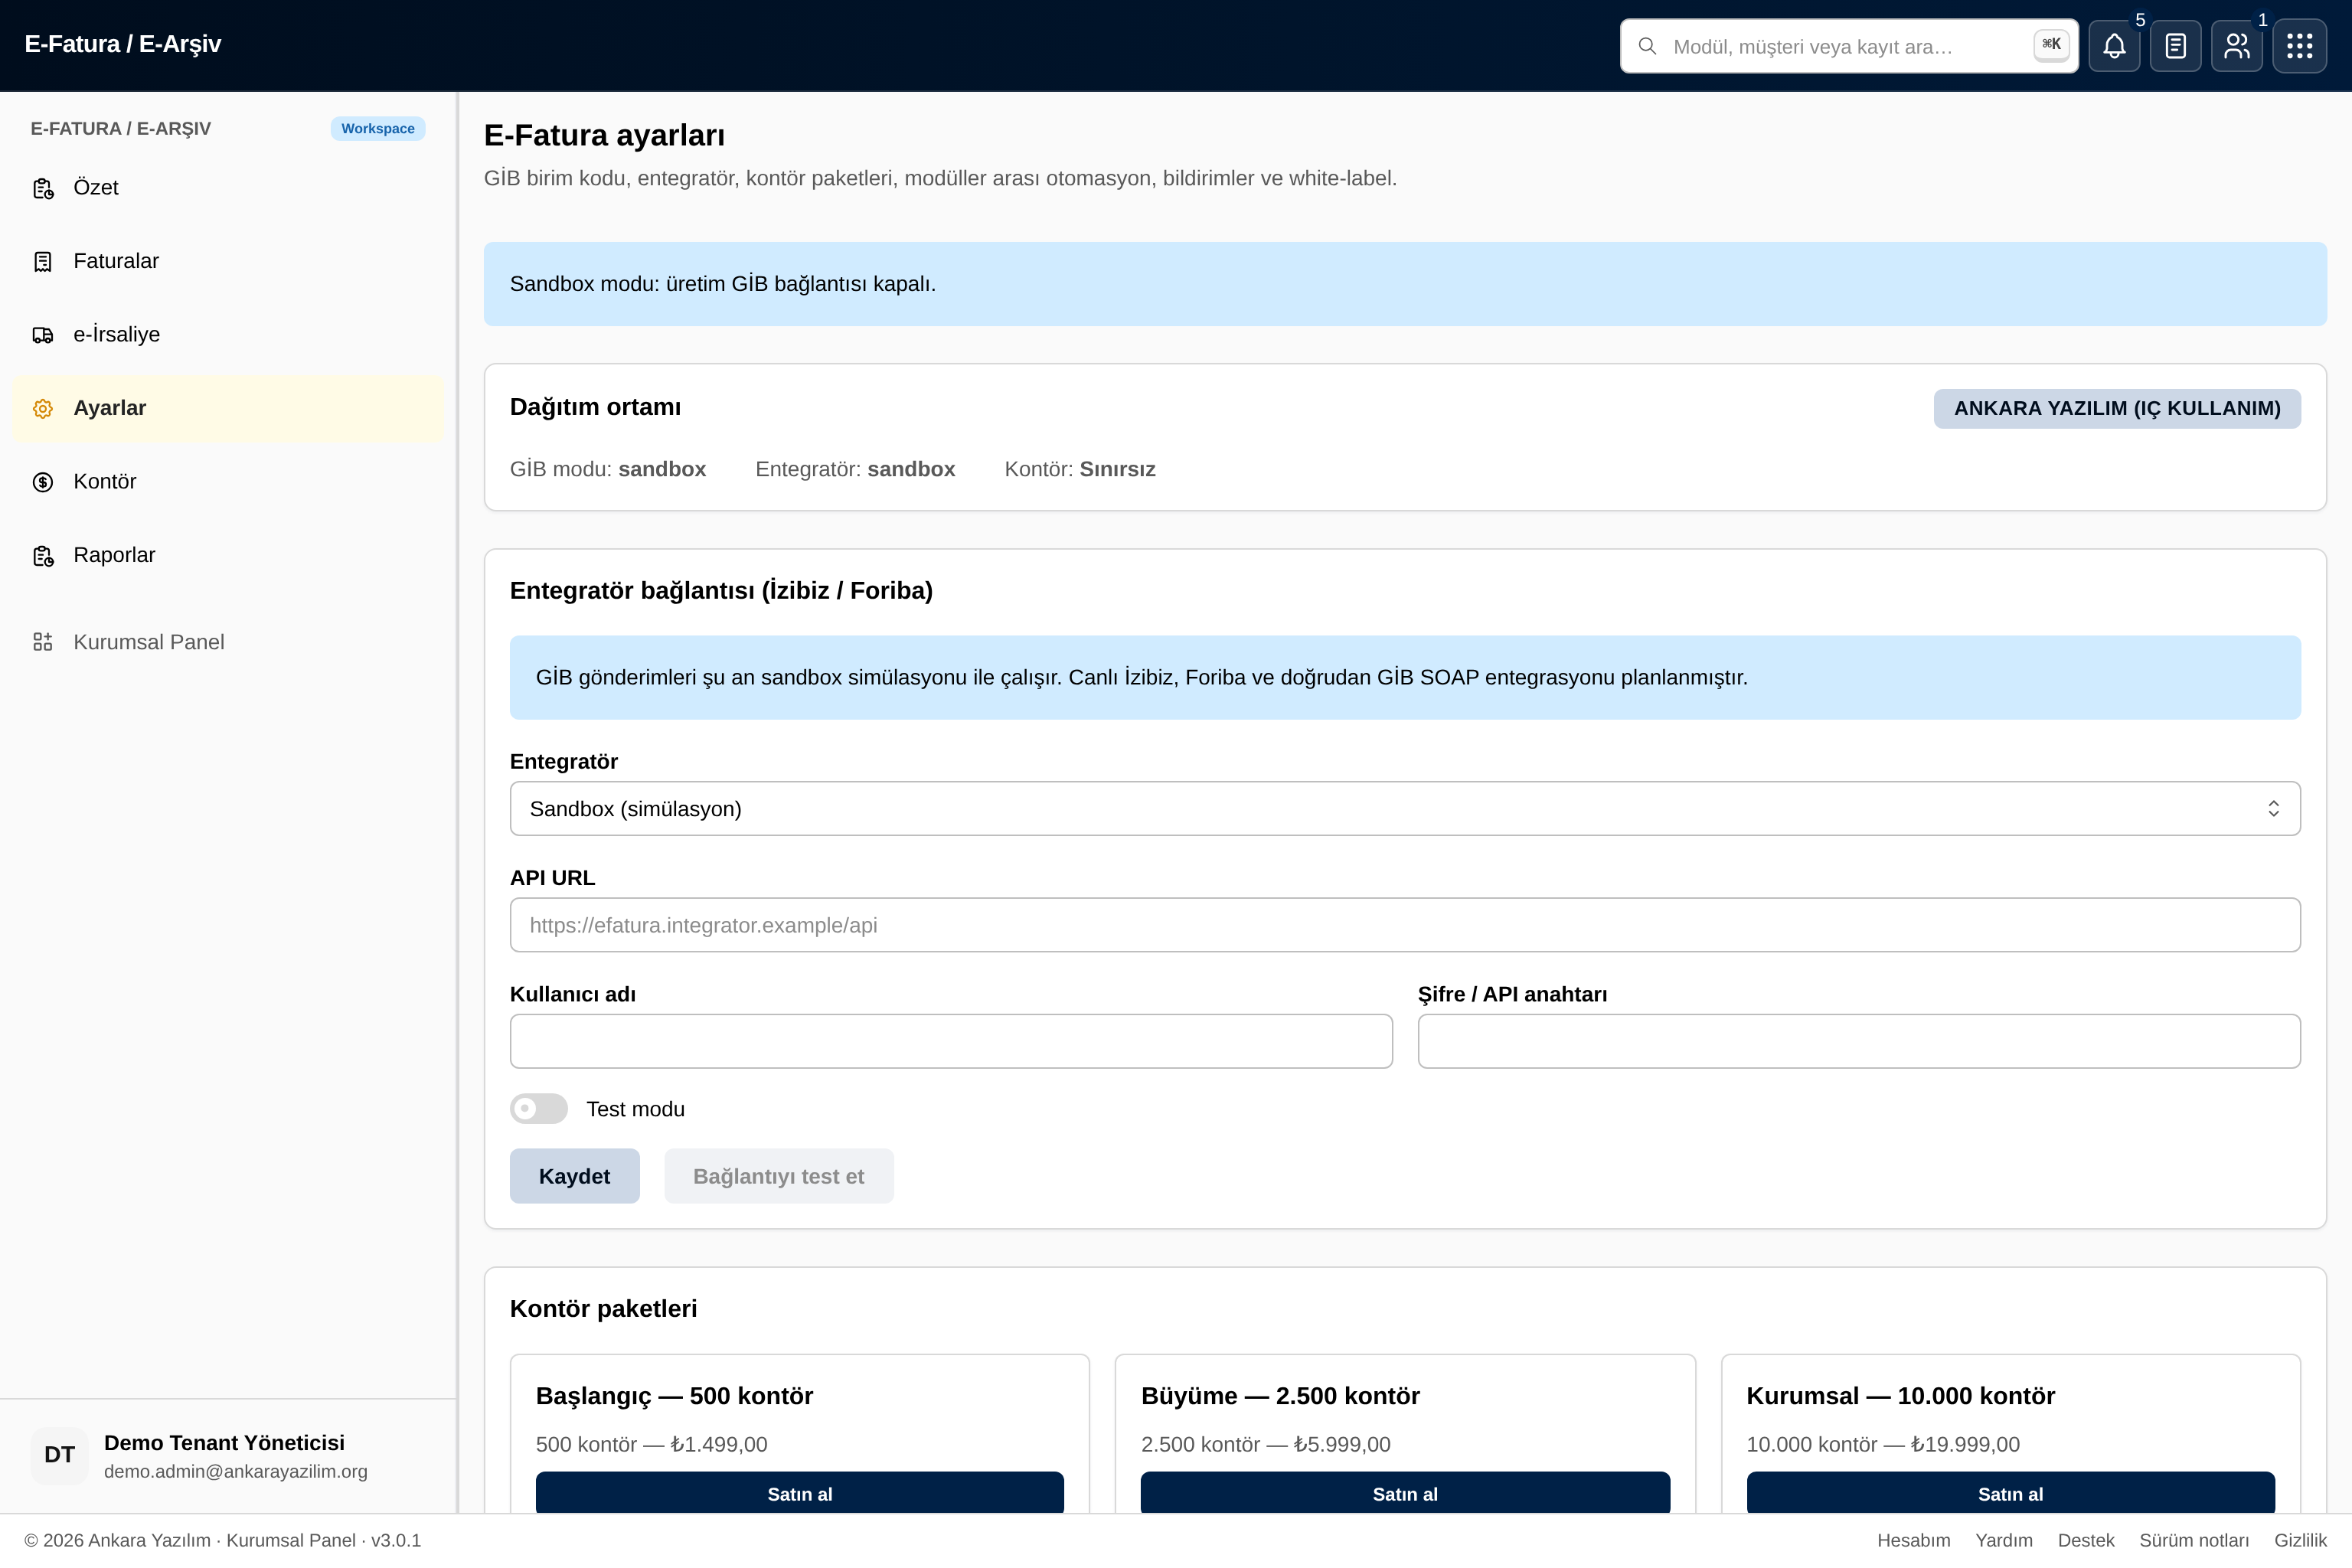Screen dimensions: 2352x1568
Task: Click Satın al for Kurumsal package
Action: 2010,1493
